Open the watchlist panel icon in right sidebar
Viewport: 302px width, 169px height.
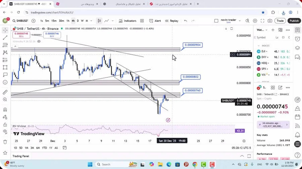[297, 30]
